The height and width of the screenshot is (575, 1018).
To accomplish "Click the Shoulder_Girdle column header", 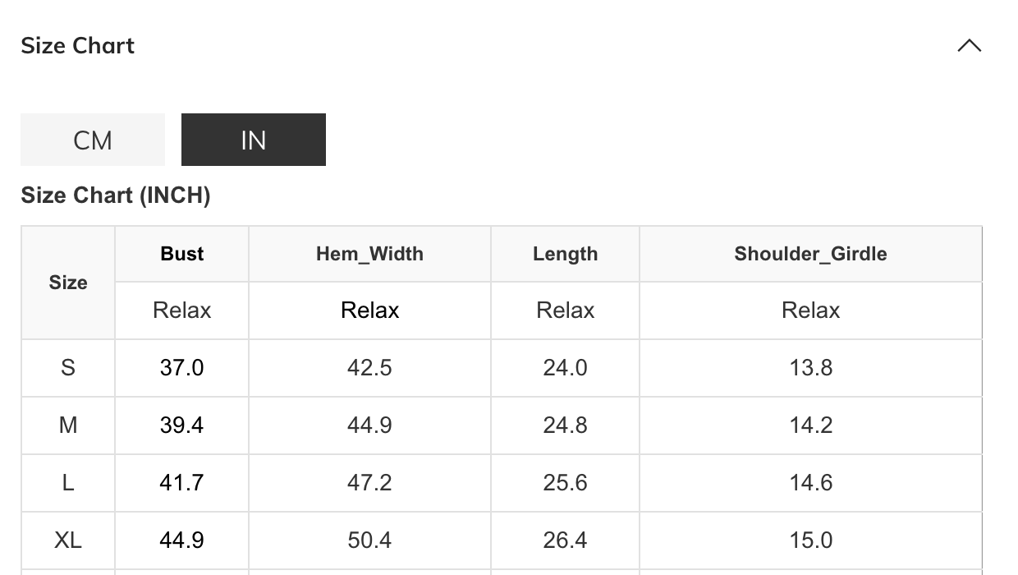I will (810, 254).
